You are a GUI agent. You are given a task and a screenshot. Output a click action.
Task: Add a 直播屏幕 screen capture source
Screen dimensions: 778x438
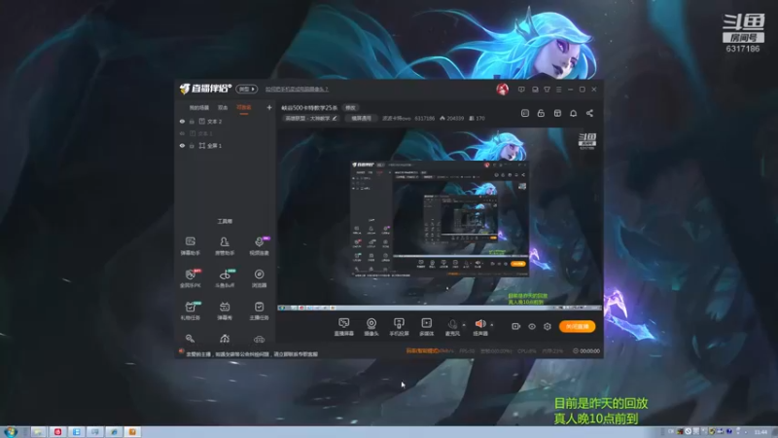click(344, 327)
